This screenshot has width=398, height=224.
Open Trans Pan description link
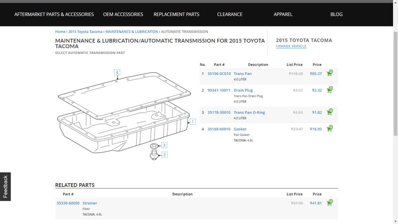(x=243, y=74)
